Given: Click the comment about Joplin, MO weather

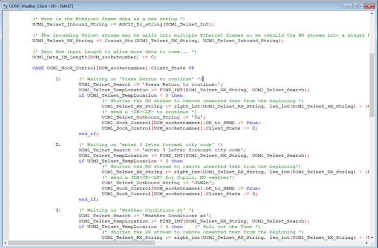Looking at the screenshot, I should pyautogui.click(x=168, y=177).
